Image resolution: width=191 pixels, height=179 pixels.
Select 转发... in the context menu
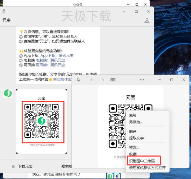click(x=134, y=147)
